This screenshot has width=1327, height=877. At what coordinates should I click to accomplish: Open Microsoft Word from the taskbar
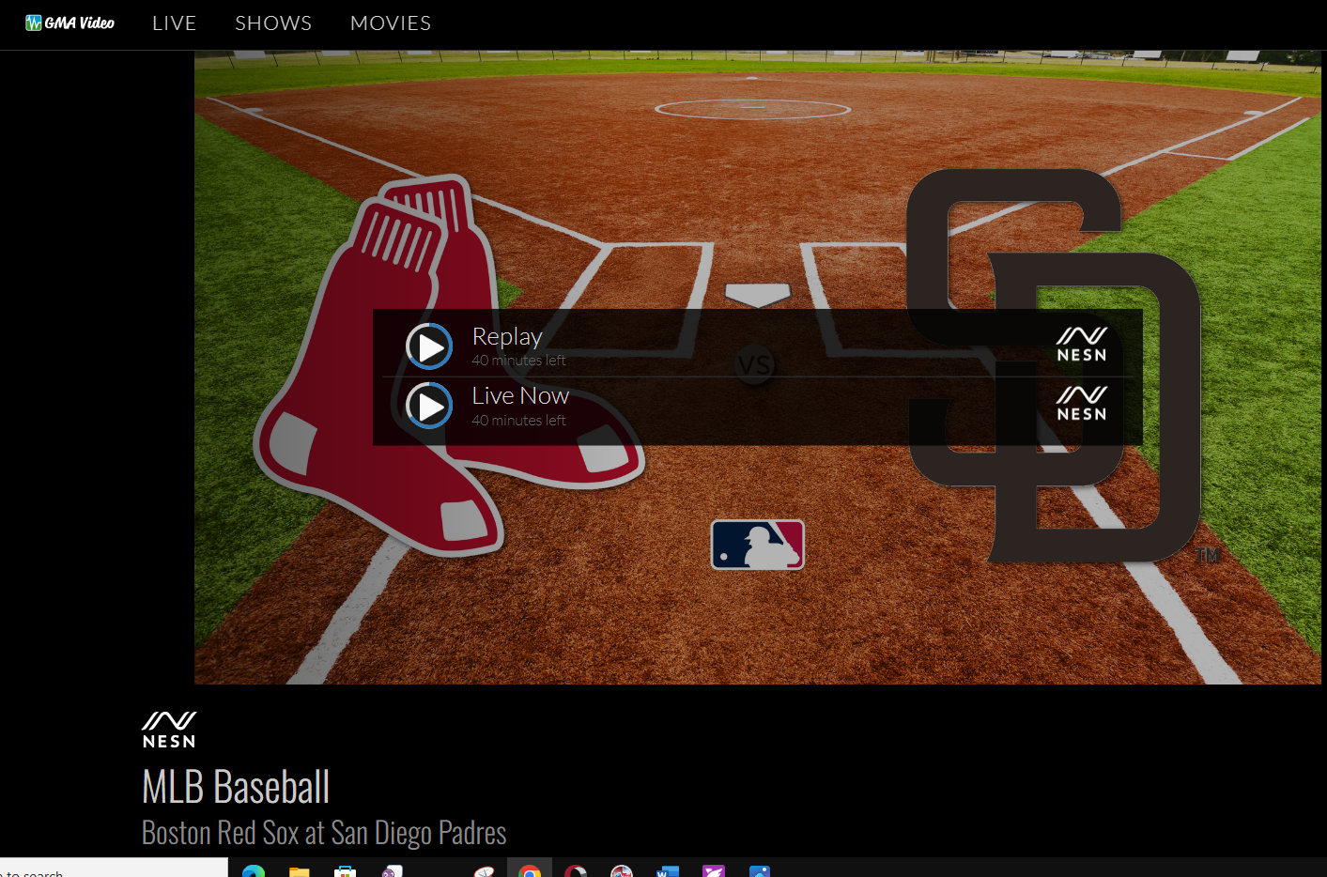coord(668,870)
